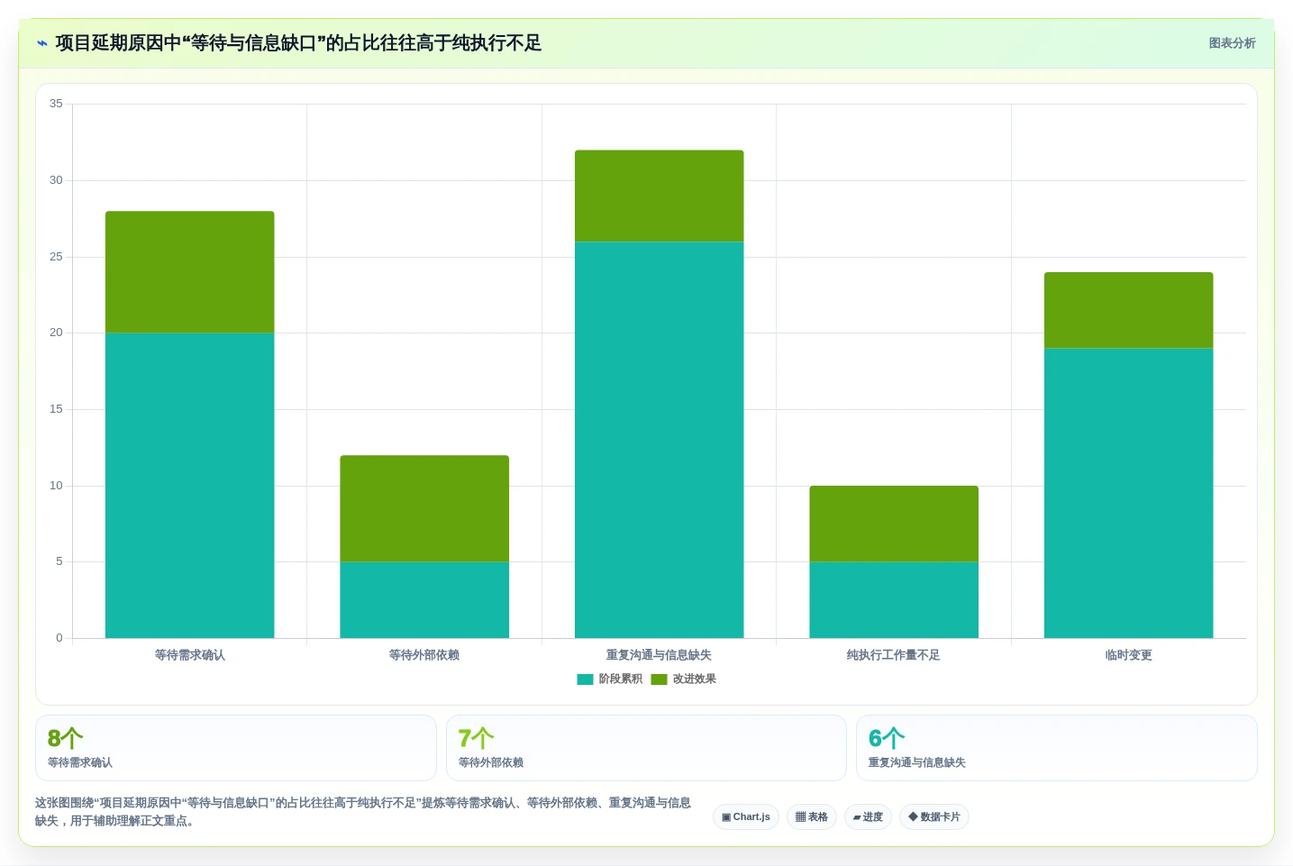
Task: Click the x-axis label 纯执行工作量不足
Action: click(894, 655)
